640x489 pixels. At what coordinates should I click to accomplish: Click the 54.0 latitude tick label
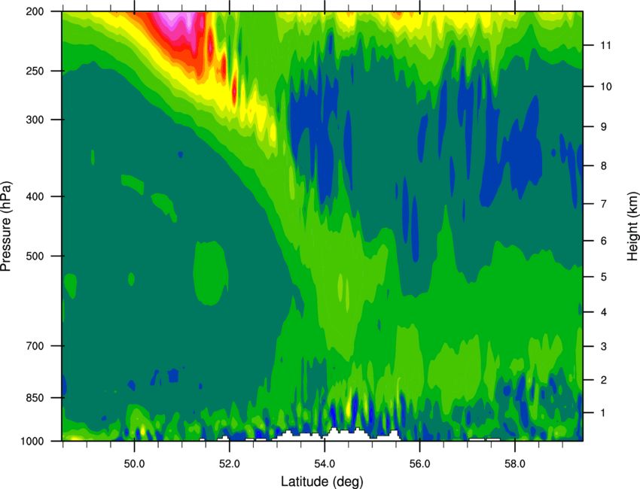[325, 464]
